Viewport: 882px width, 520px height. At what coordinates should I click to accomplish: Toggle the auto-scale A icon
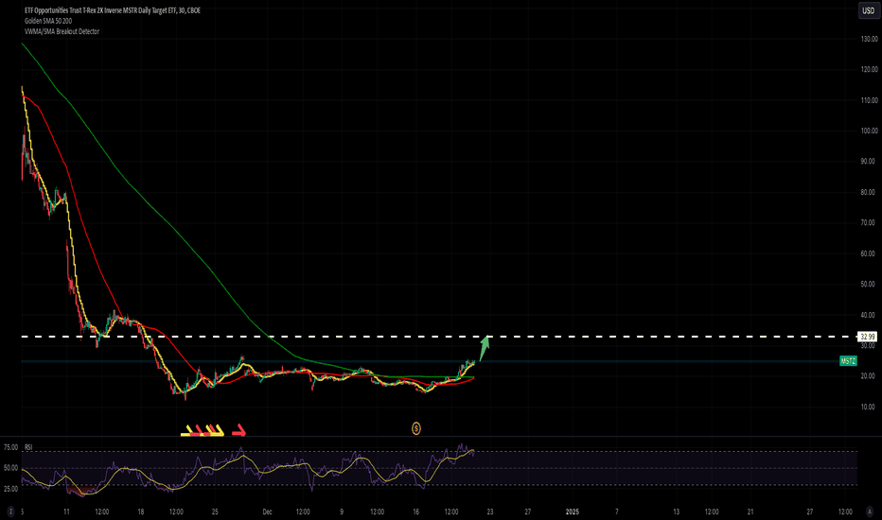click(871, 511)
